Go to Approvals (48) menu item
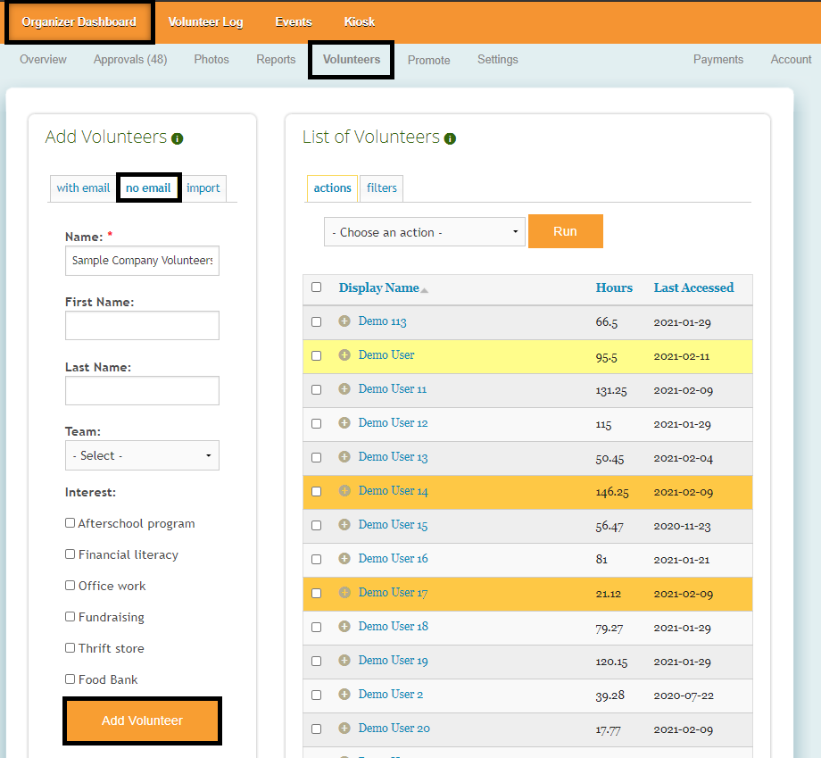The height and width of the screenshot is (758, 821). click(x=130, y=60)
